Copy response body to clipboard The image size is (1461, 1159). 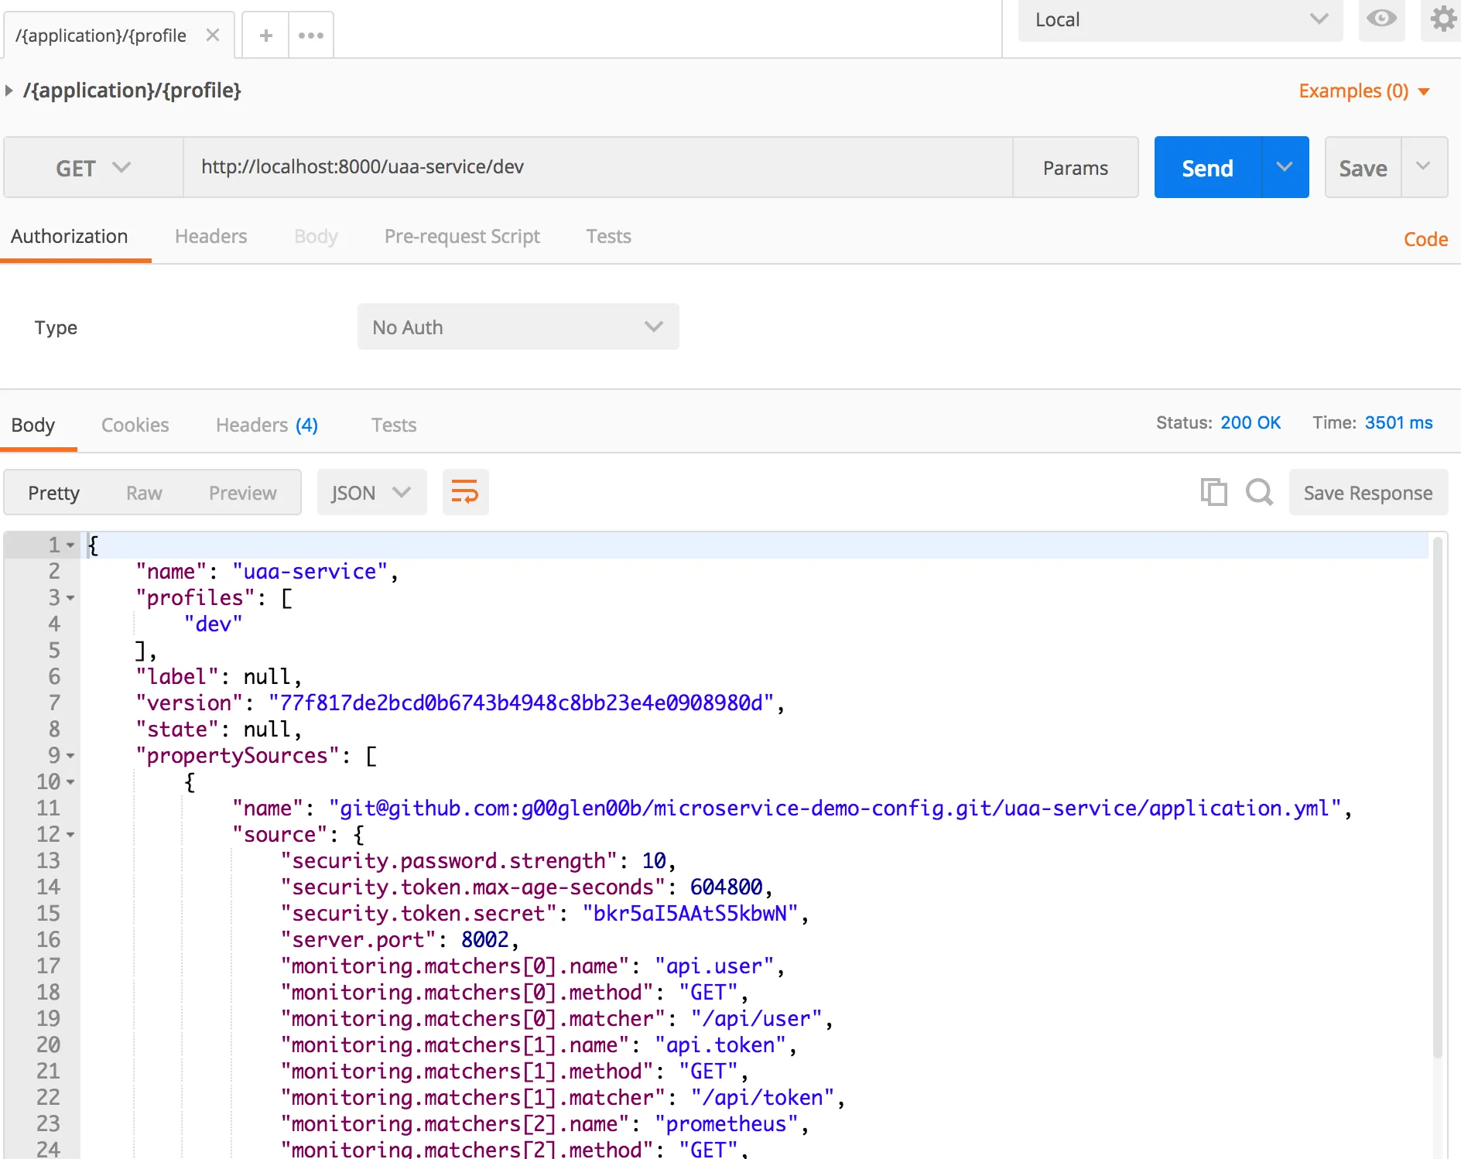(x=1213, y=492)
